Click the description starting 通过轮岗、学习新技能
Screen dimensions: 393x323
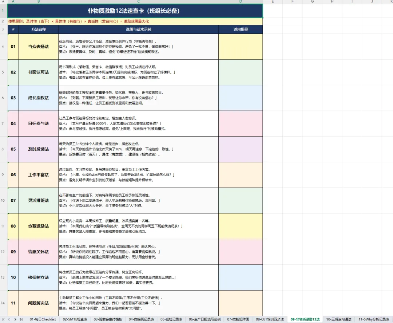coord(138,175)
